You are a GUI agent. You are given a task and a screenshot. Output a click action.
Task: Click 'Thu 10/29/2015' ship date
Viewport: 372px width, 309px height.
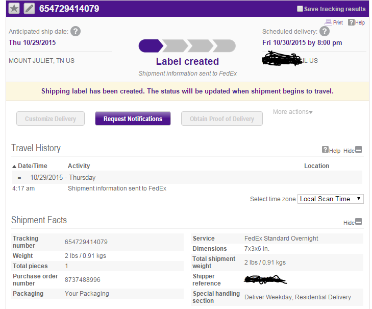click(32, 42)
